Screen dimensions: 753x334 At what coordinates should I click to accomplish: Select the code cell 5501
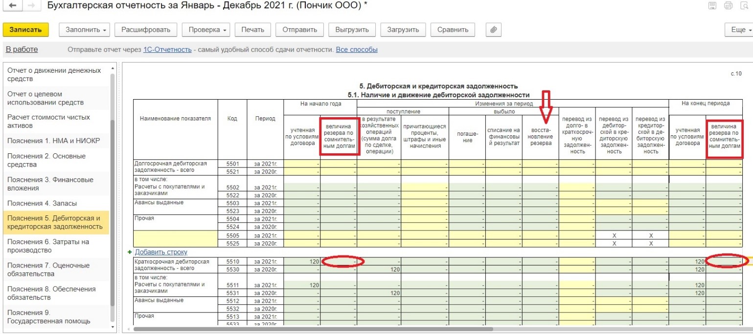point(232,164)
